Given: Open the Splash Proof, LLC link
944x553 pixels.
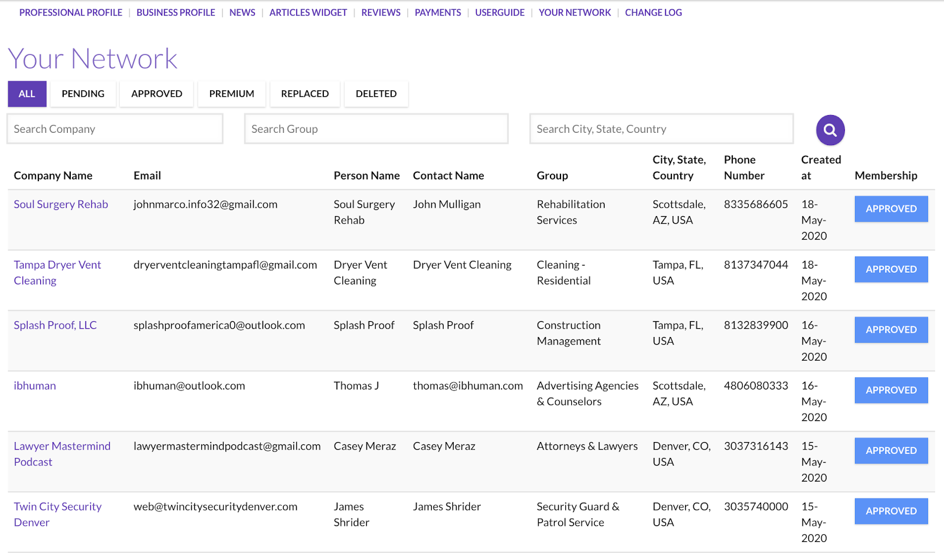Looking at the screenshot, I should click(55, 325).
